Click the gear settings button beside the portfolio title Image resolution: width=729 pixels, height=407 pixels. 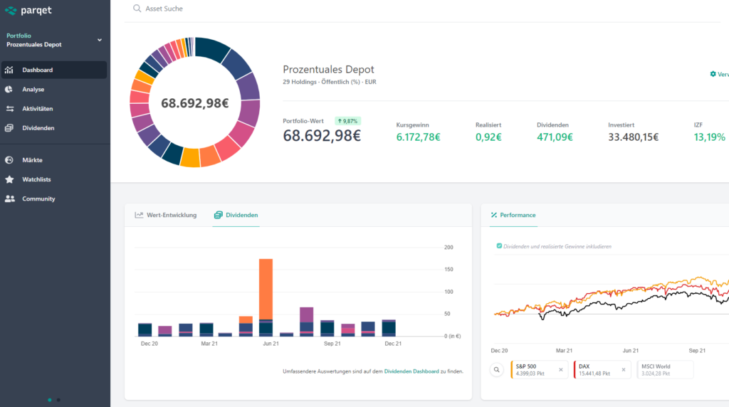[x=714, y=74]
